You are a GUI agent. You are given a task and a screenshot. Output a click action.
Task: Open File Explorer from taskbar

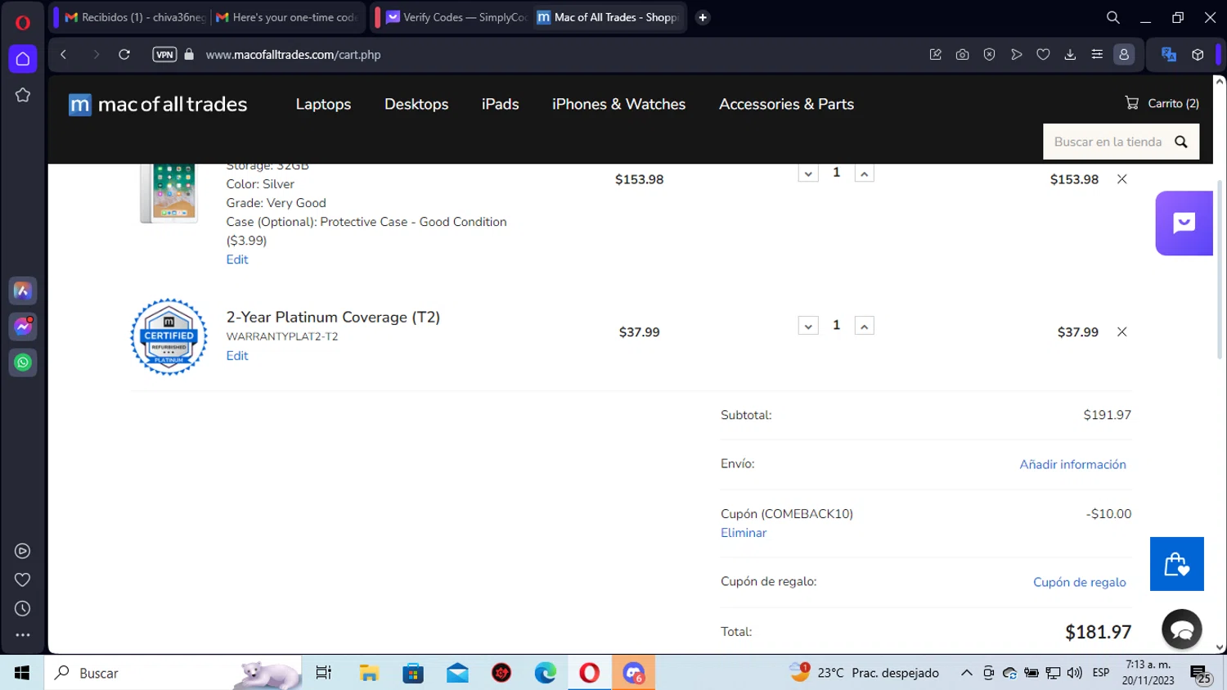(369, 673)
